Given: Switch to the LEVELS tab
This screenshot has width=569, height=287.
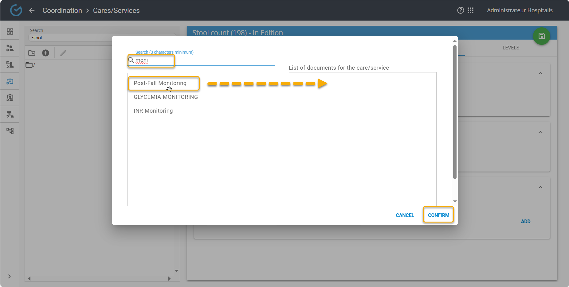Looking at the screenshot, I should coord(511,48).
